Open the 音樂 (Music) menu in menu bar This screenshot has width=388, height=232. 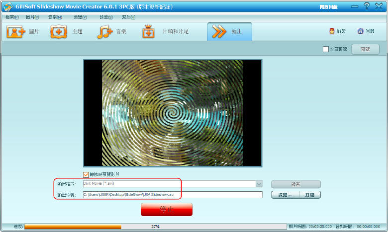pyautogui.click(x=55, y=17)
